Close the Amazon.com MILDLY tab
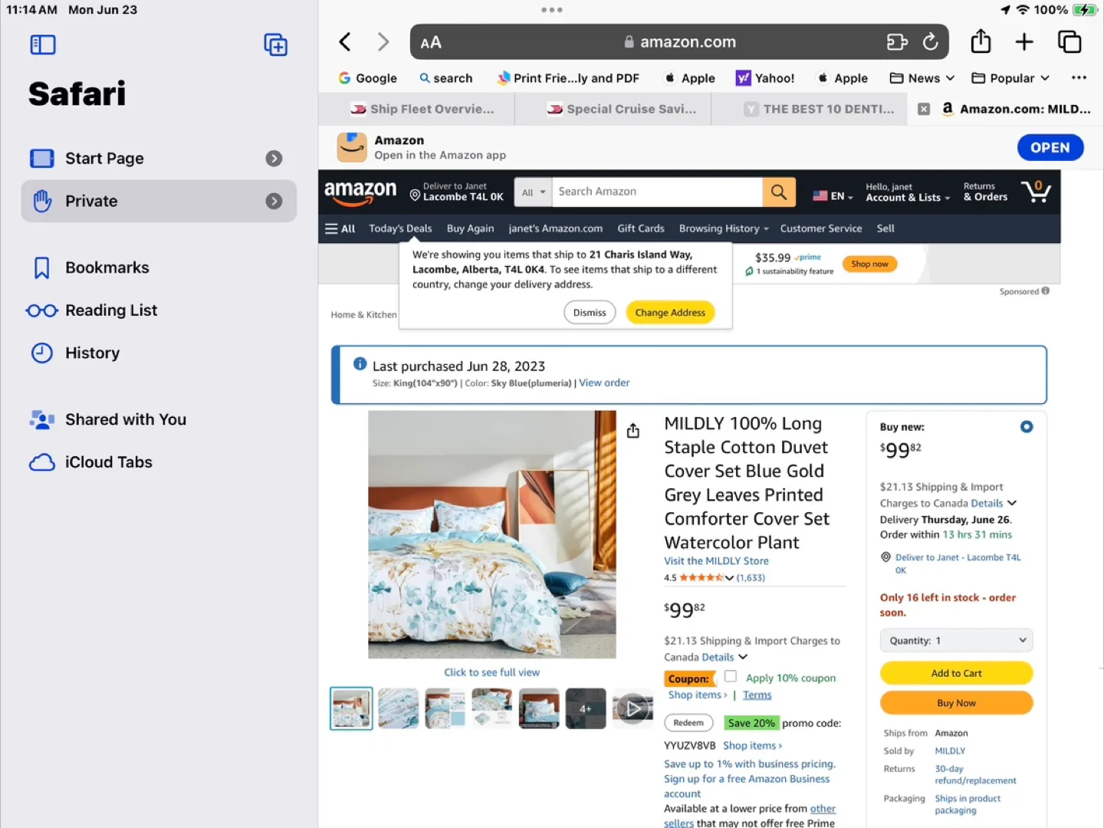 point(924,109)
